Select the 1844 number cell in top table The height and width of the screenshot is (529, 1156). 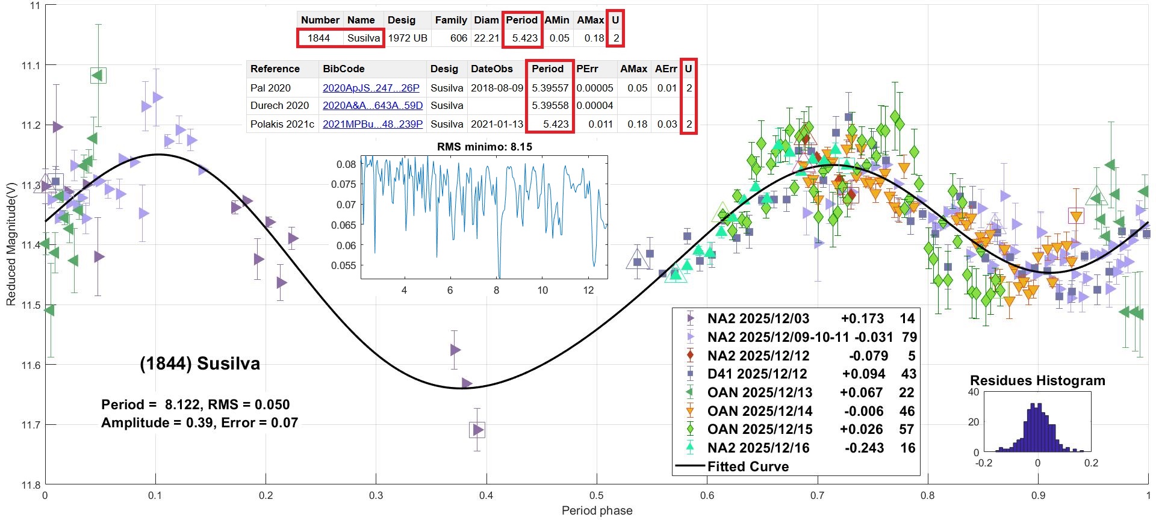point(319,38)
